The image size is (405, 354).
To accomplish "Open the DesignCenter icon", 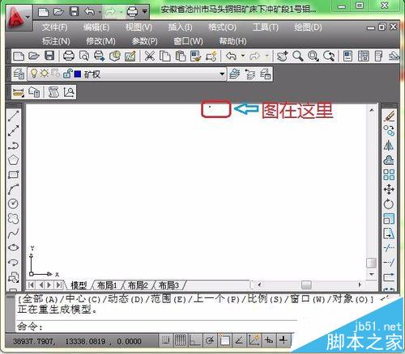I will tap(364, 56).
